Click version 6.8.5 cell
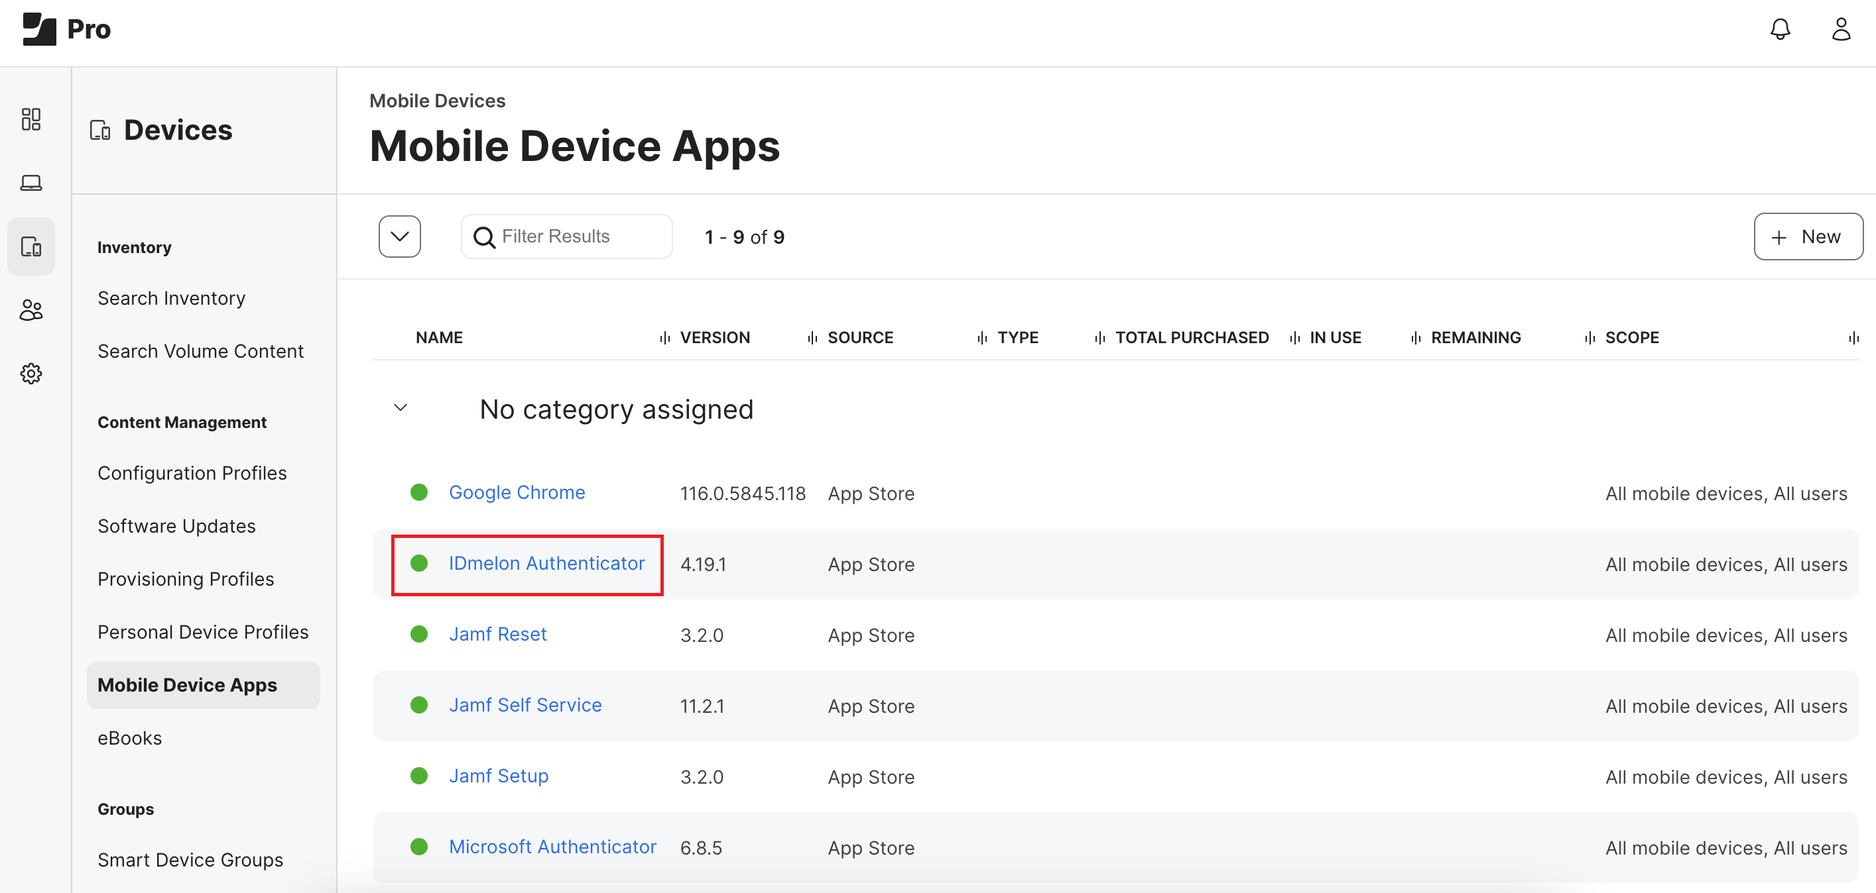Viewport: 1876px width, 893px height. 702,849
